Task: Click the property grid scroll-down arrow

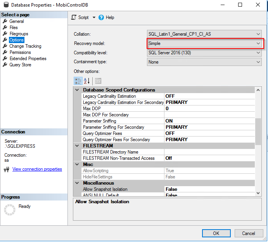Action: tap(258, 192)
